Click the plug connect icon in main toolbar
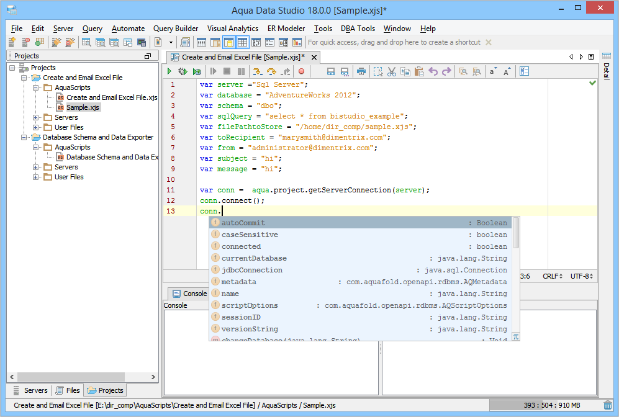The image size is (619, 417). click(x=56, y=42)
